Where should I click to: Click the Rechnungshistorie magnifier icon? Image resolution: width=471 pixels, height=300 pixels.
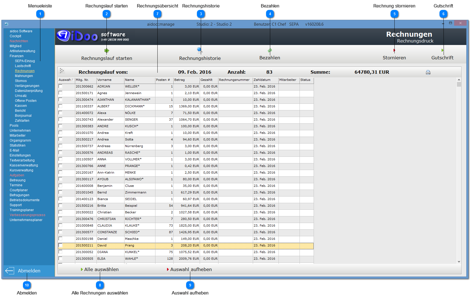point(200,50)
